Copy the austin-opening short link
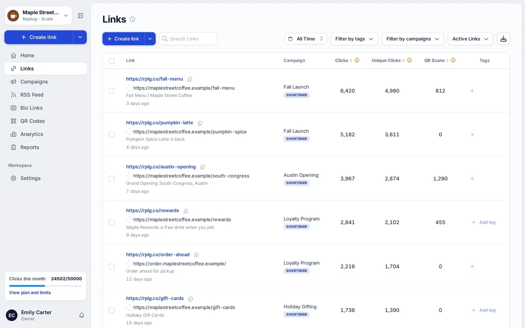This screenshot has width=525, height=328. pyautogui.click(x=202, y=167)
